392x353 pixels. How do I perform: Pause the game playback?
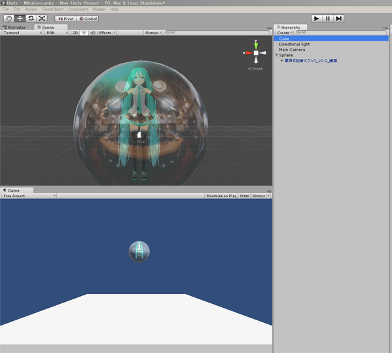(328, 18)
